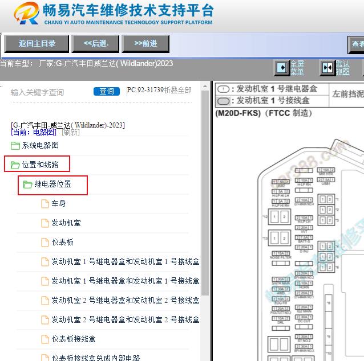Go back with the <<后退 button
364x361 pixels.
click(95, 44)
